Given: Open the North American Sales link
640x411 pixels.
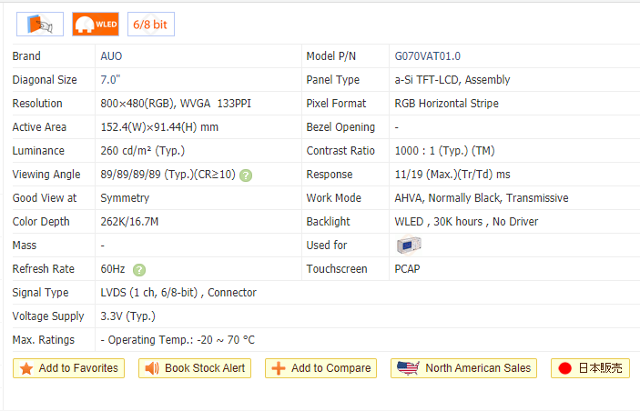Looking at the screenshot, I should pos(477,368).
